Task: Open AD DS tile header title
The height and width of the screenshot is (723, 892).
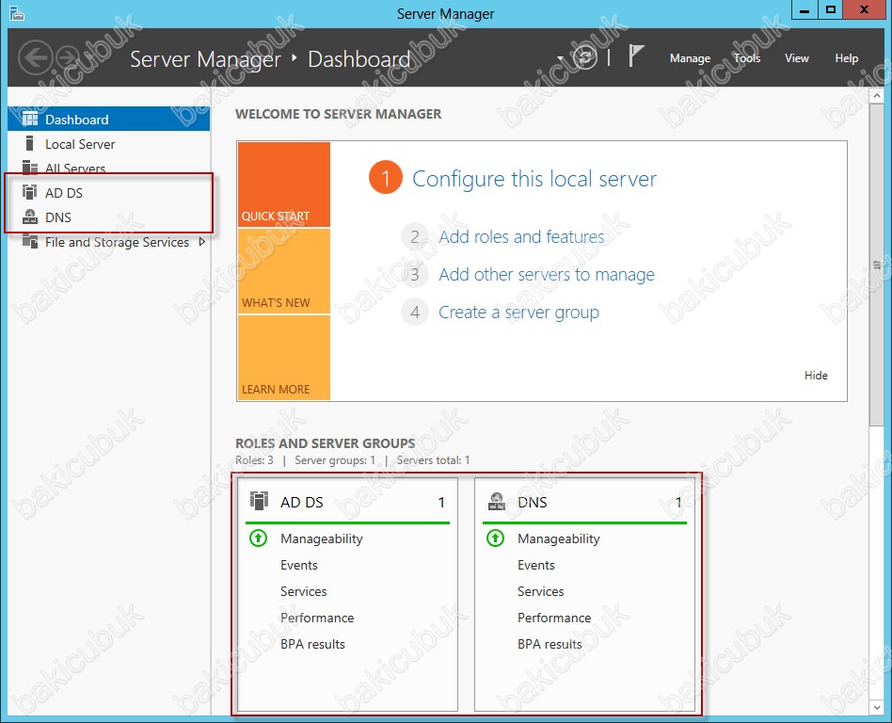Action: point(301,502)
